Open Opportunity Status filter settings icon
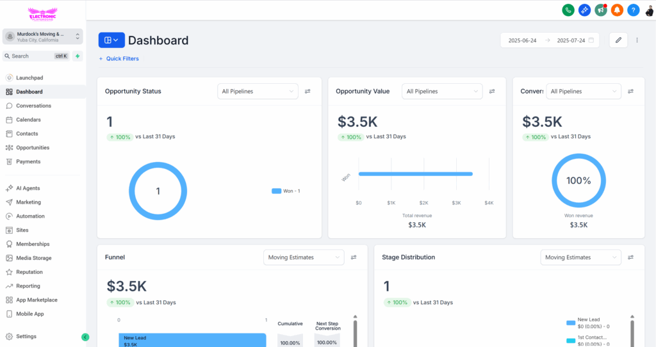This screenshot has width=656, height=347. point(307,91)
